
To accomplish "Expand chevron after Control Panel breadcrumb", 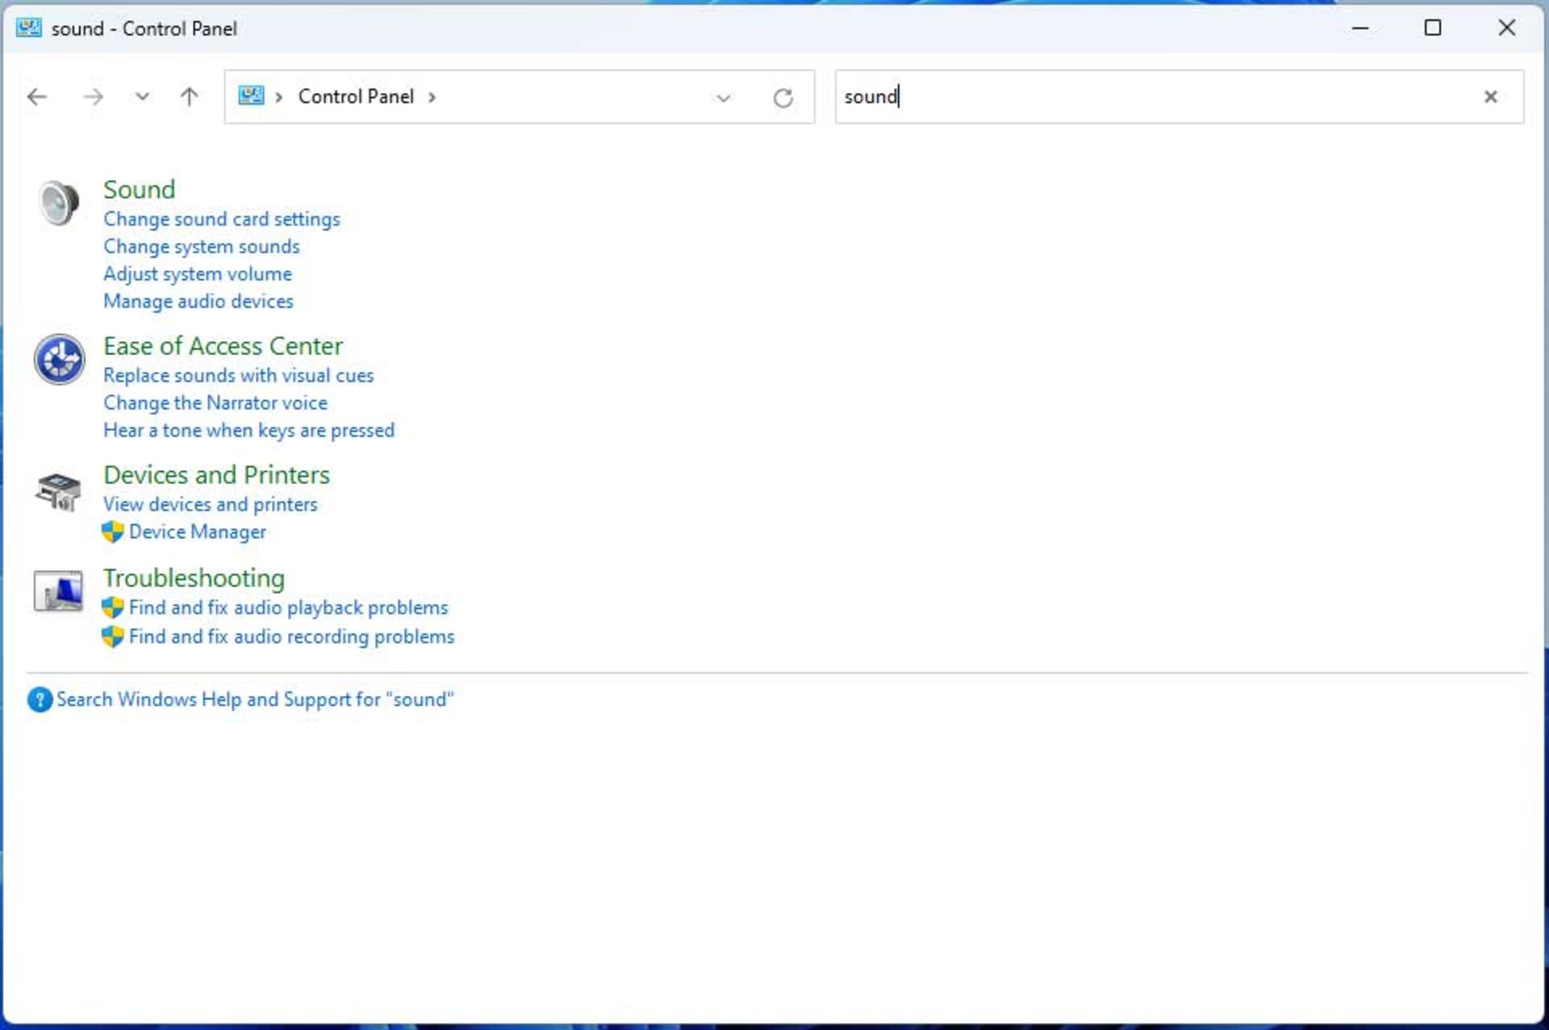I will [432, 98].
